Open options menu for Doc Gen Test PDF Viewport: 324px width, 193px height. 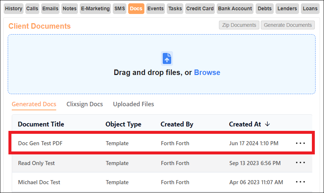tap(300, 143)
